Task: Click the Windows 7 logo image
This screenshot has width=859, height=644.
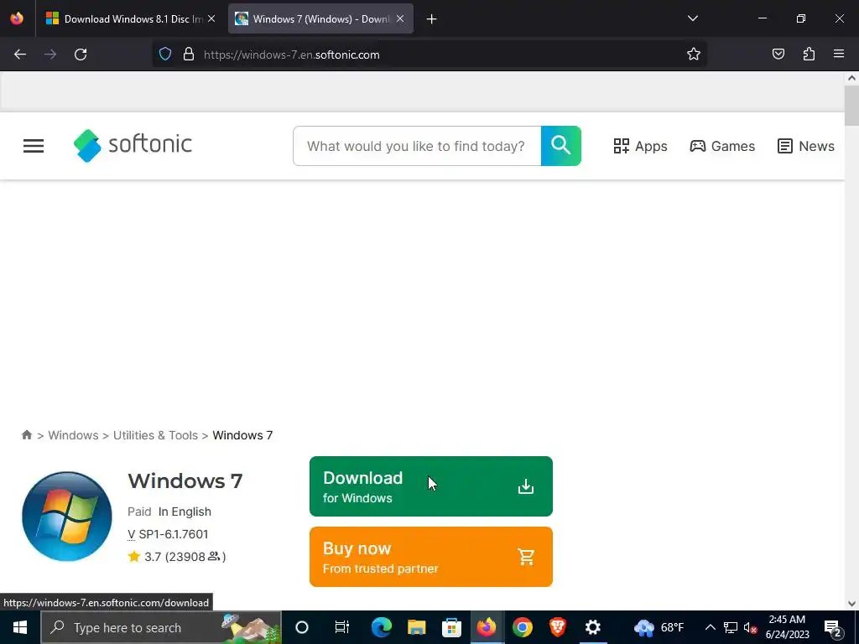Action: [67, 517]
